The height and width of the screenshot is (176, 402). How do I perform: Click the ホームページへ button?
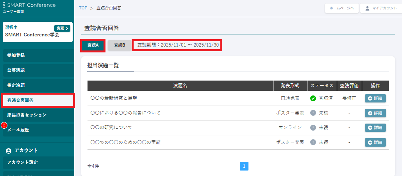[x=341, y=8]
